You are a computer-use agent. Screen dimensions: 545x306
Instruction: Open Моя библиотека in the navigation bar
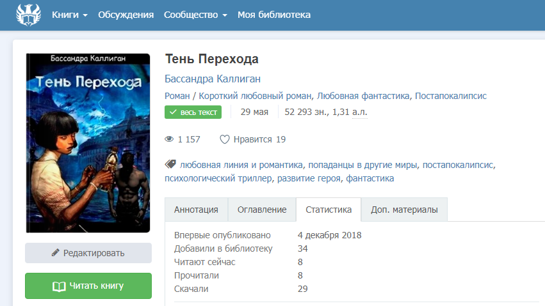[x=274, y=15]
